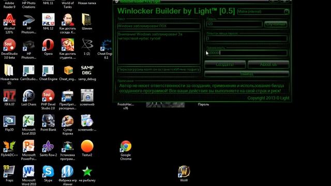
Task: Open the Установка програм... shortcut
Action: click(x=68, y=146)
